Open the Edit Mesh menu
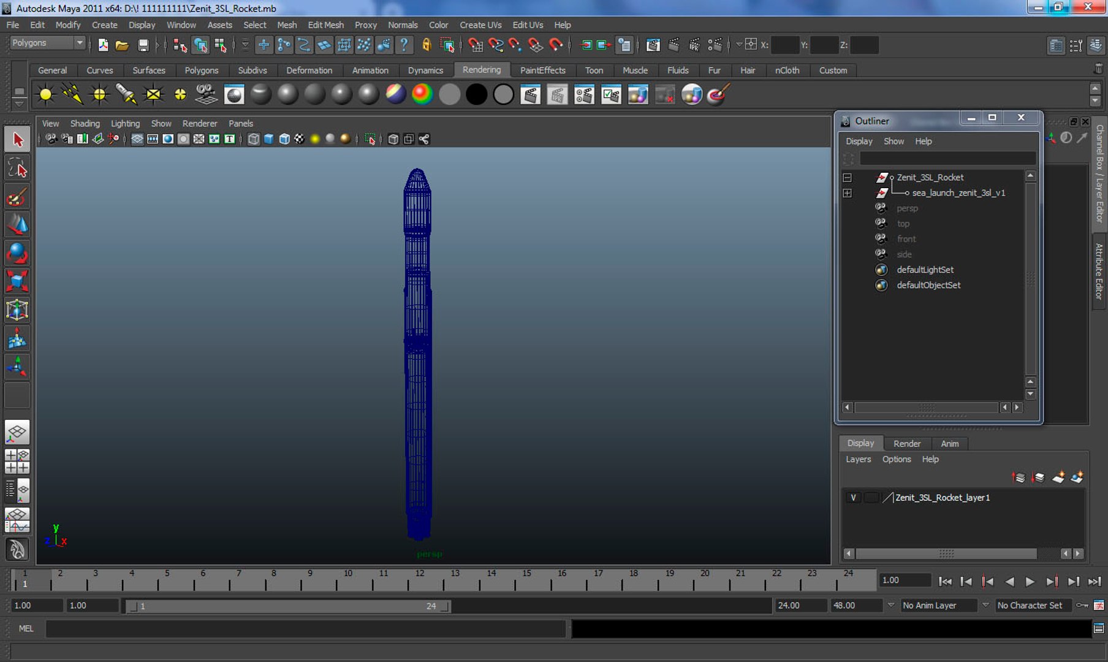1108x662 pixels. point(325,25)
